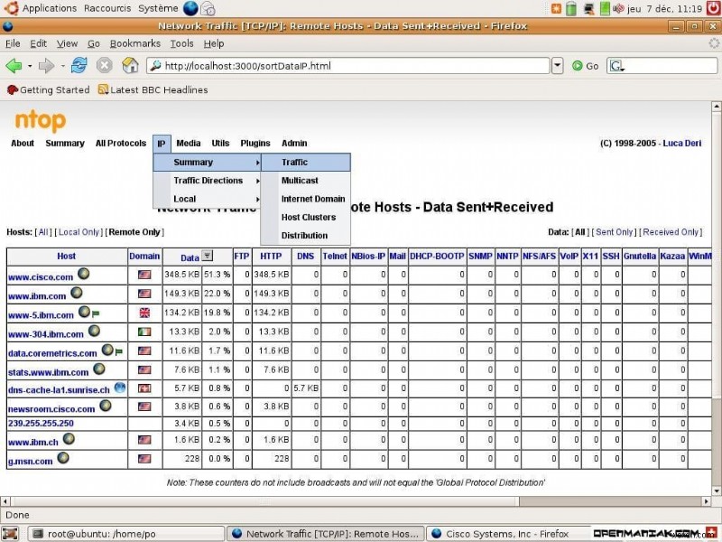This screenshot has width=722, height=542.
Task: Click the Swiss flag beside www.ibm.ch
Action: click(x=143, y=442)
